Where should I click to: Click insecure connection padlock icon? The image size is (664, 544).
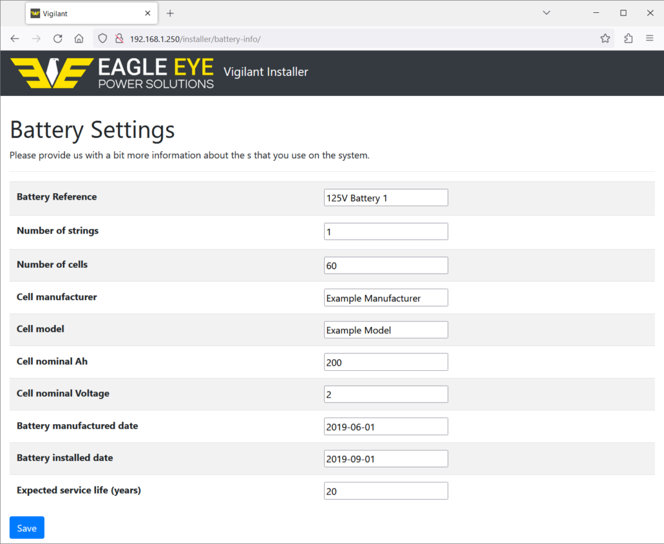(x=119, y=39)
